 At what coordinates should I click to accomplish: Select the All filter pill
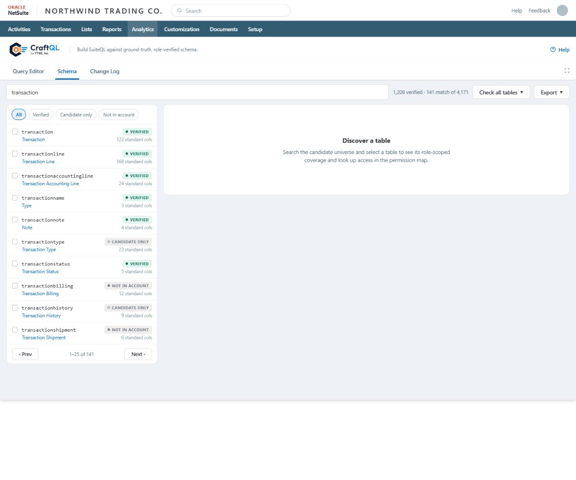pos(19,115)
